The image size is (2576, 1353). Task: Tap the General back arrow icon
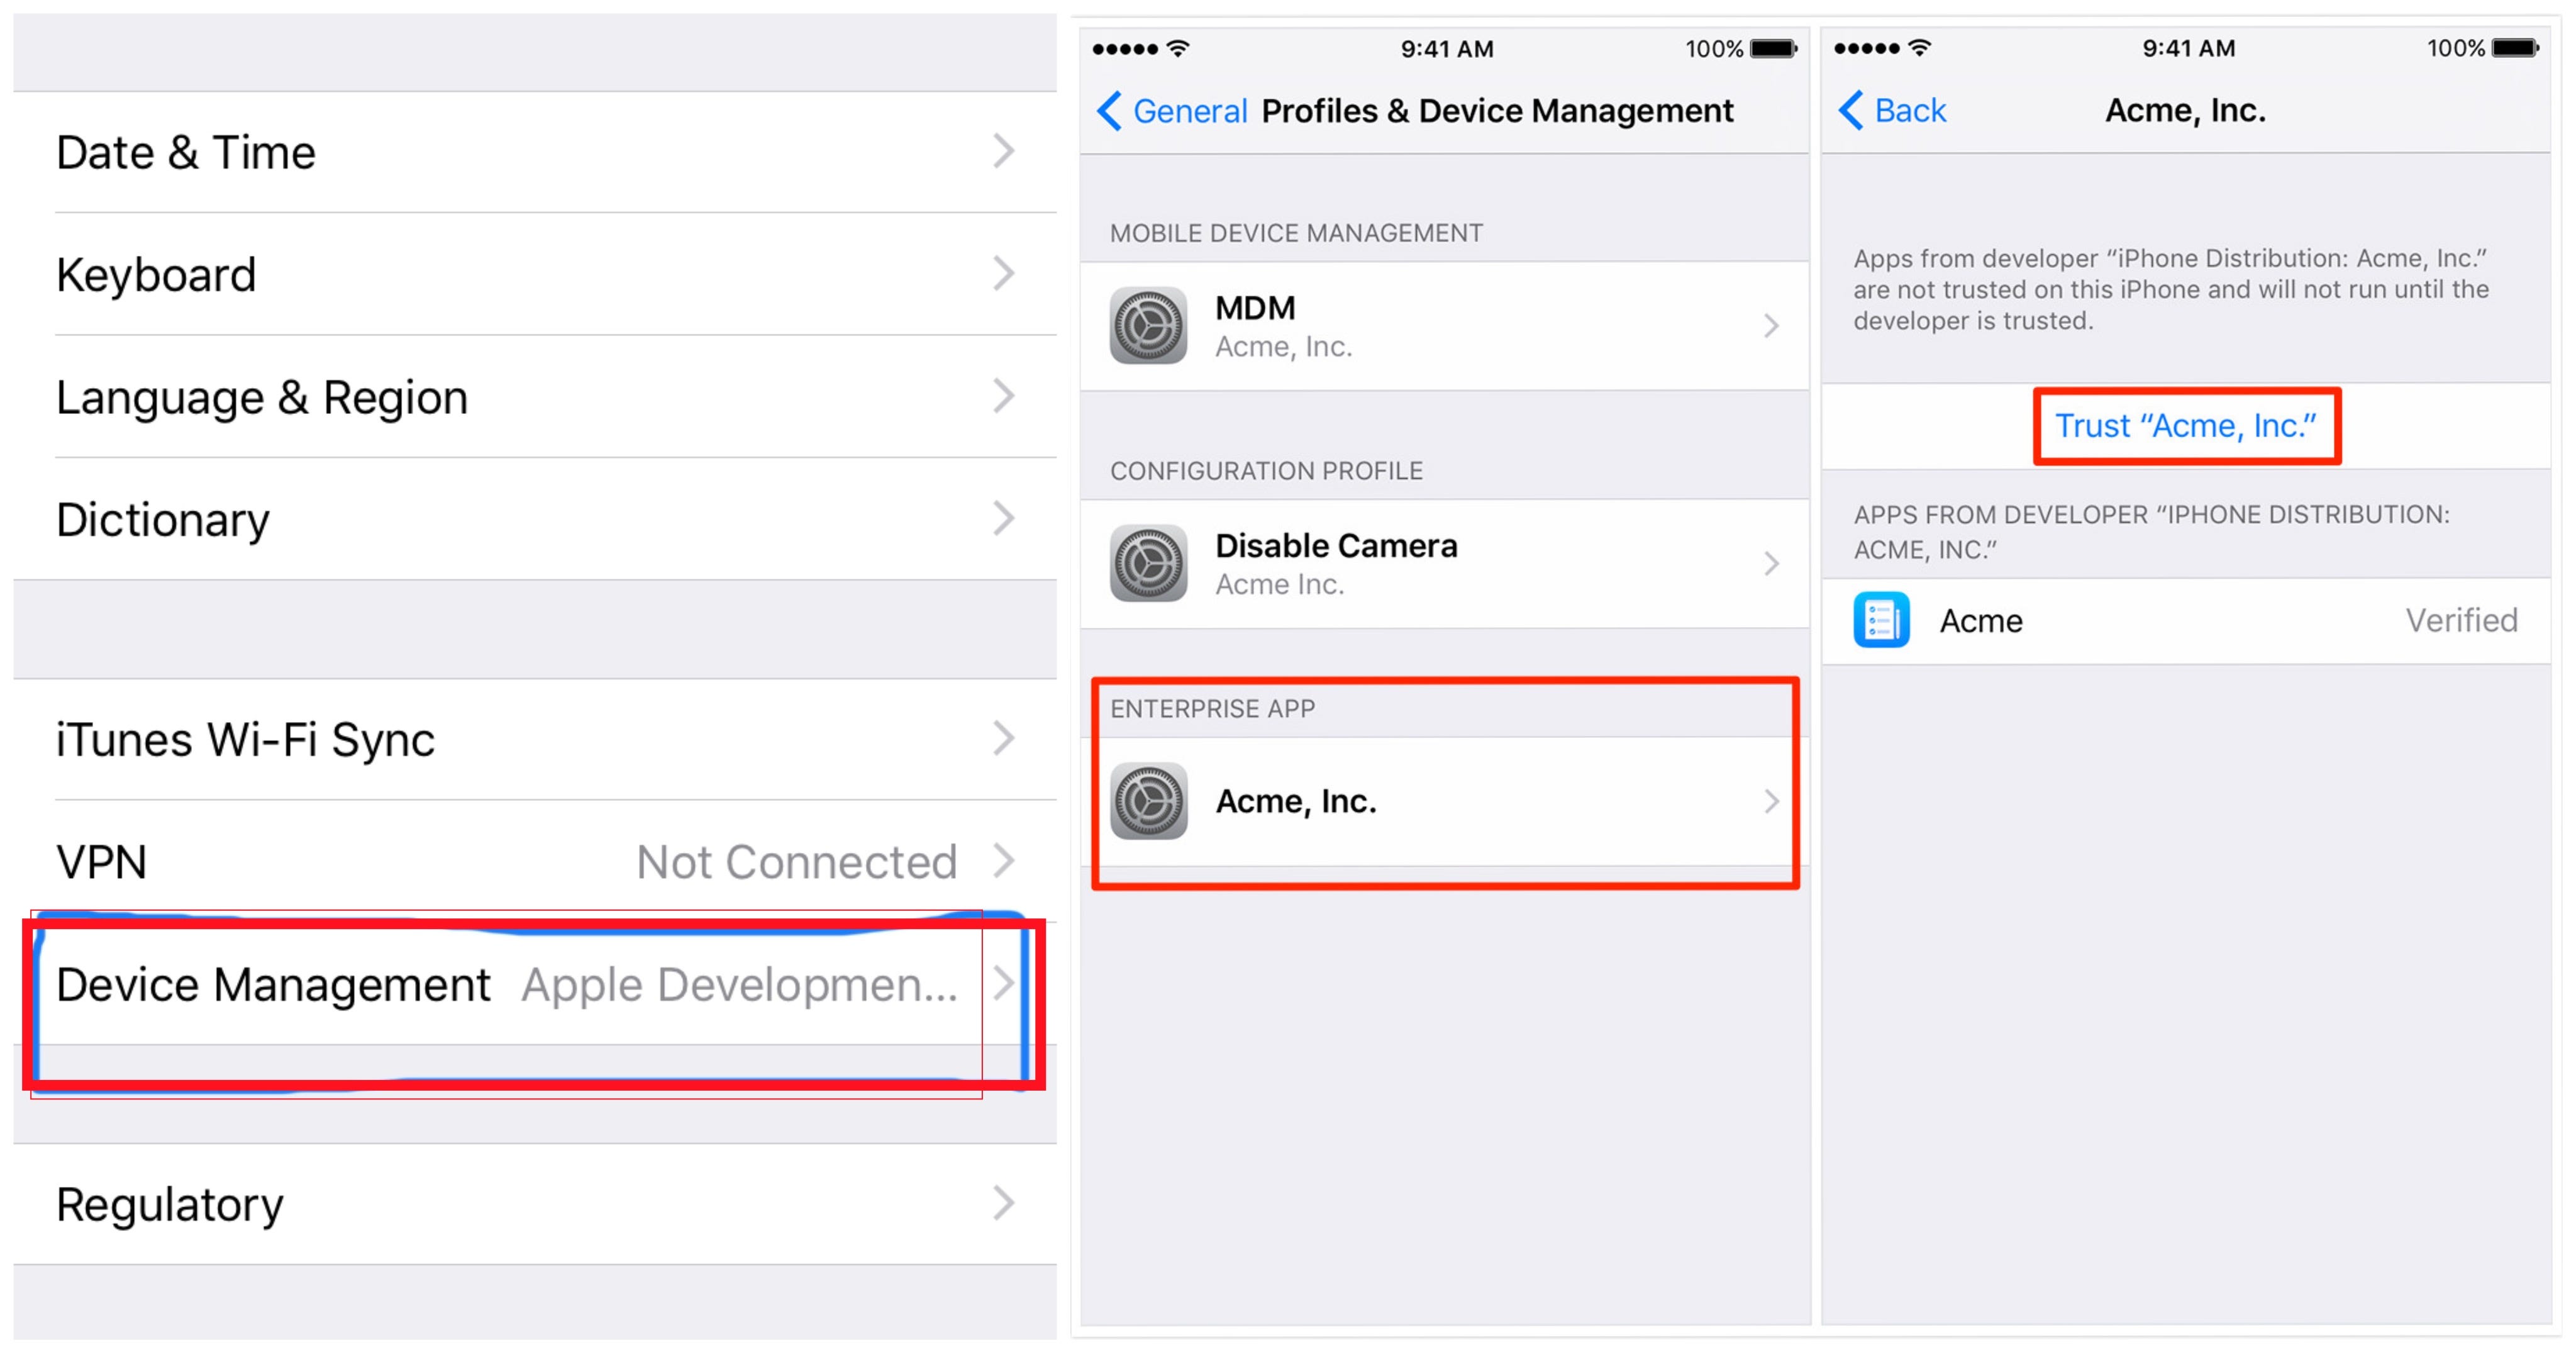tap(1109, 110)
